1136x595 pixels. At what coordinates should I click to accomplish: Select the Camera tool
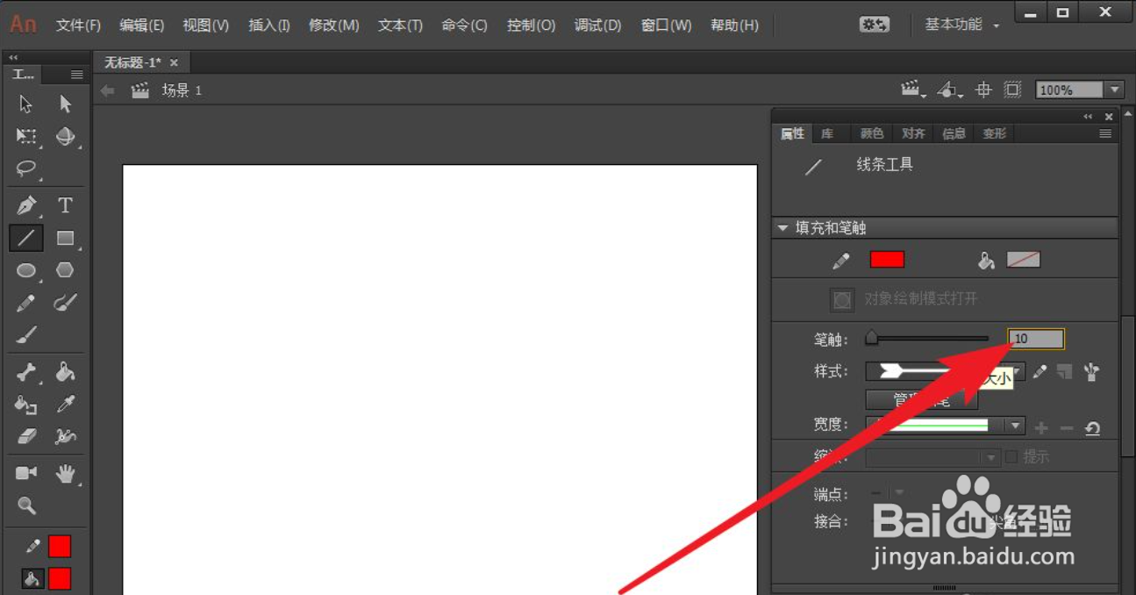(x=26, y=473)
